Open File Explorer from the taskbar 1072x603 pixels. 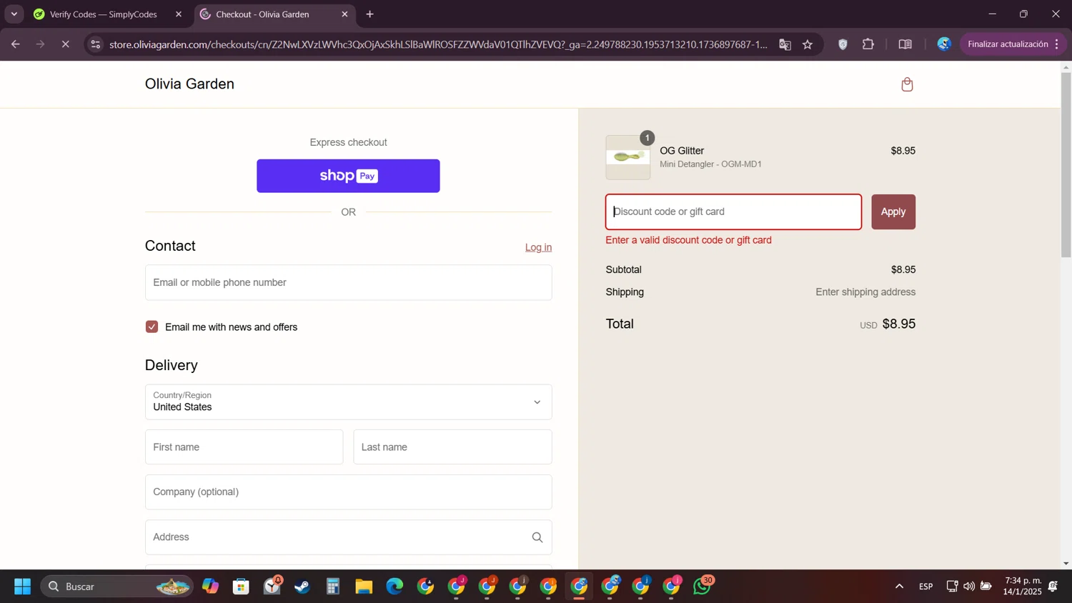click(x=364, y=587)
